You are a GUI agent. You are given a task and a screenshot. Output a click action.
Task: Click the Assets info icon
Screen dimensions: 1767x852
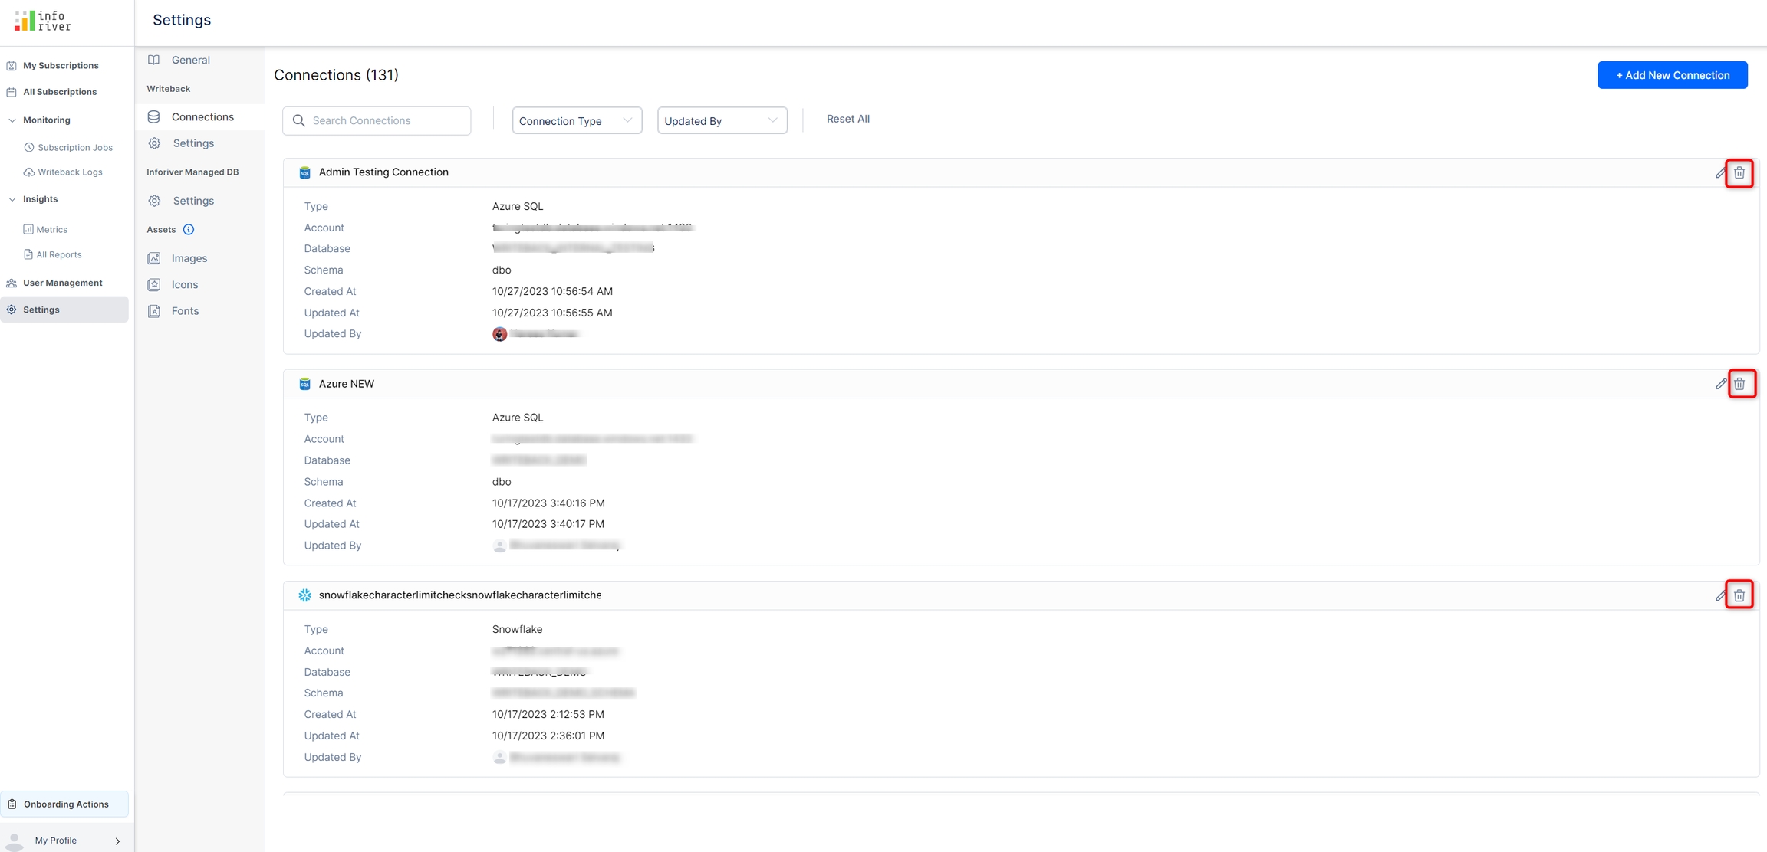pos(189,230)
